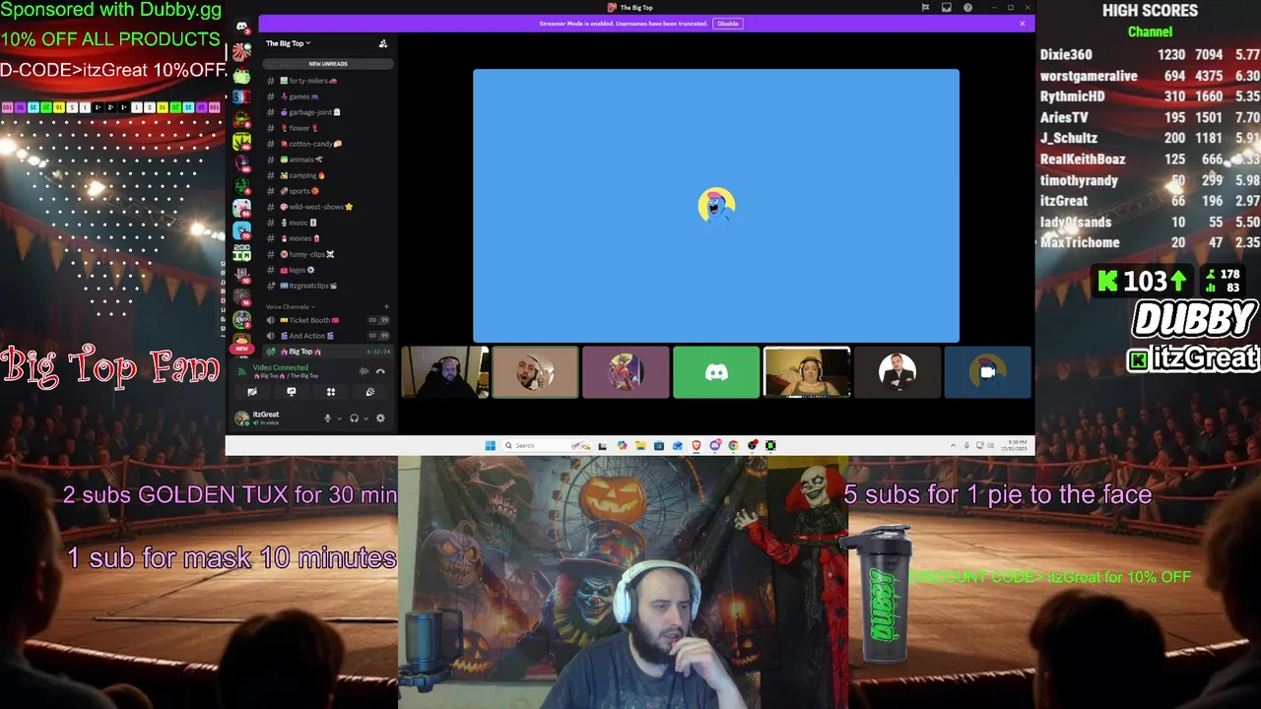Toggle noise suppression waveform icon
This screenshot has height=709, width=1261.
pos(364,371)
